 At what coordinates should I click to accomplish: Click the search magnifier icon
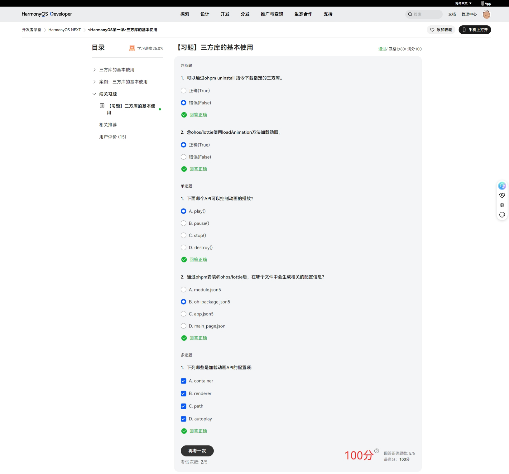tap(410, 14)
